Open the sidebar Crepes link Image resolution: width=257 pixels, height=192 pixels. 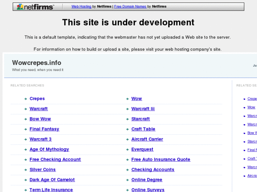point(252,99)
